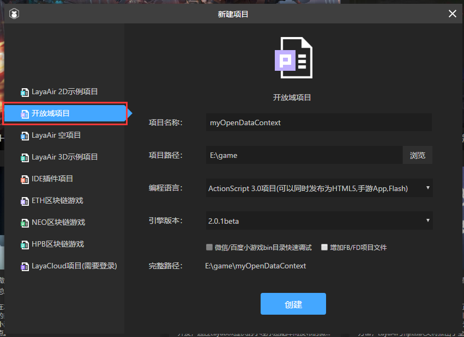464x337 pixels.
Task: Click the 编程语言 label
Action: coord(165,188)
